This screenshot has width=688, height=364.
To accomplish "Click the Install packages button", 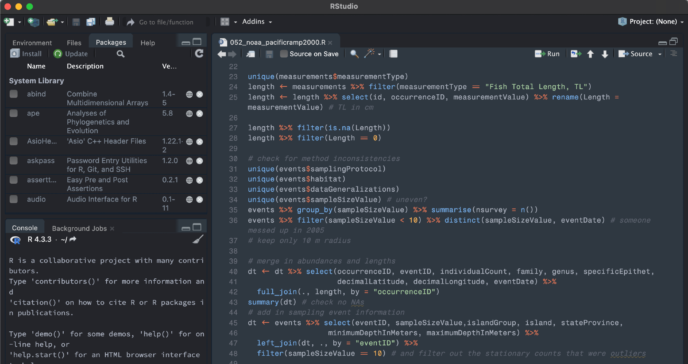I will tap(26, 54).
